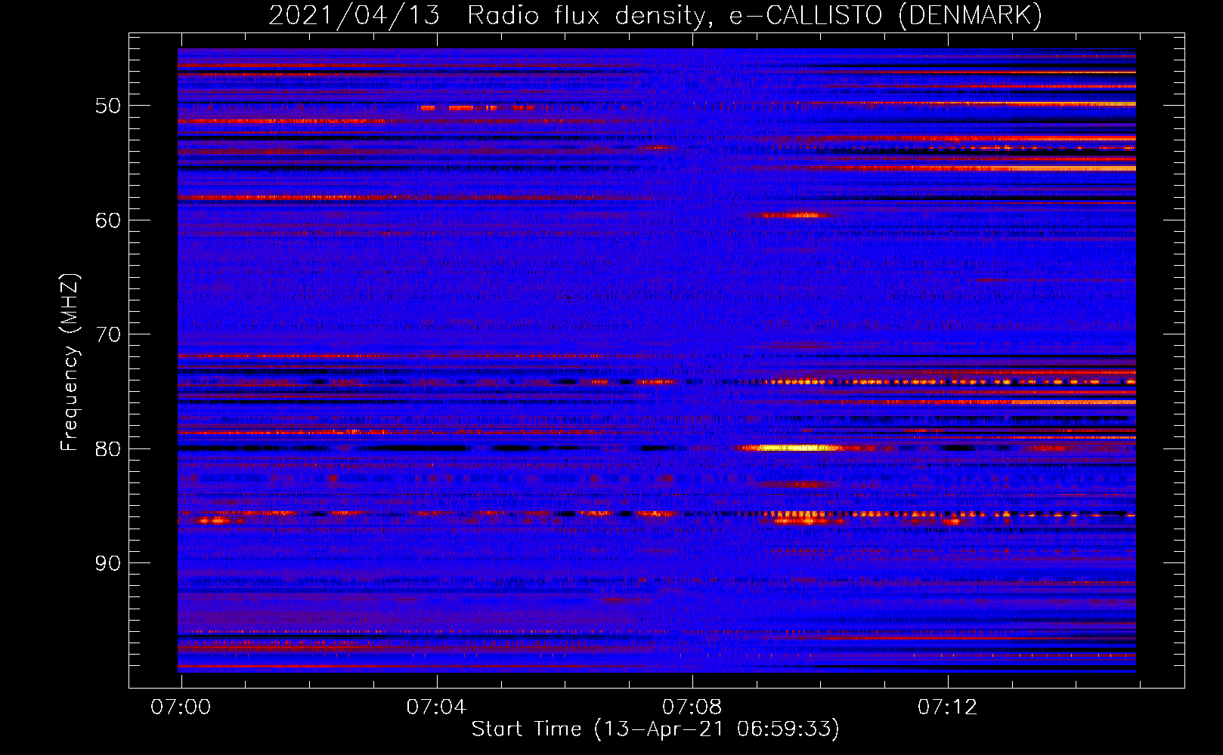
Task: Click the 07:04 time tick label
Action: pos(436,707)
